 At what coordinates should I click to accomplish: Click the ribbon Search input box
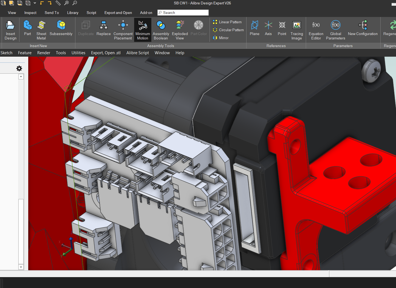(x=183, y=13)
